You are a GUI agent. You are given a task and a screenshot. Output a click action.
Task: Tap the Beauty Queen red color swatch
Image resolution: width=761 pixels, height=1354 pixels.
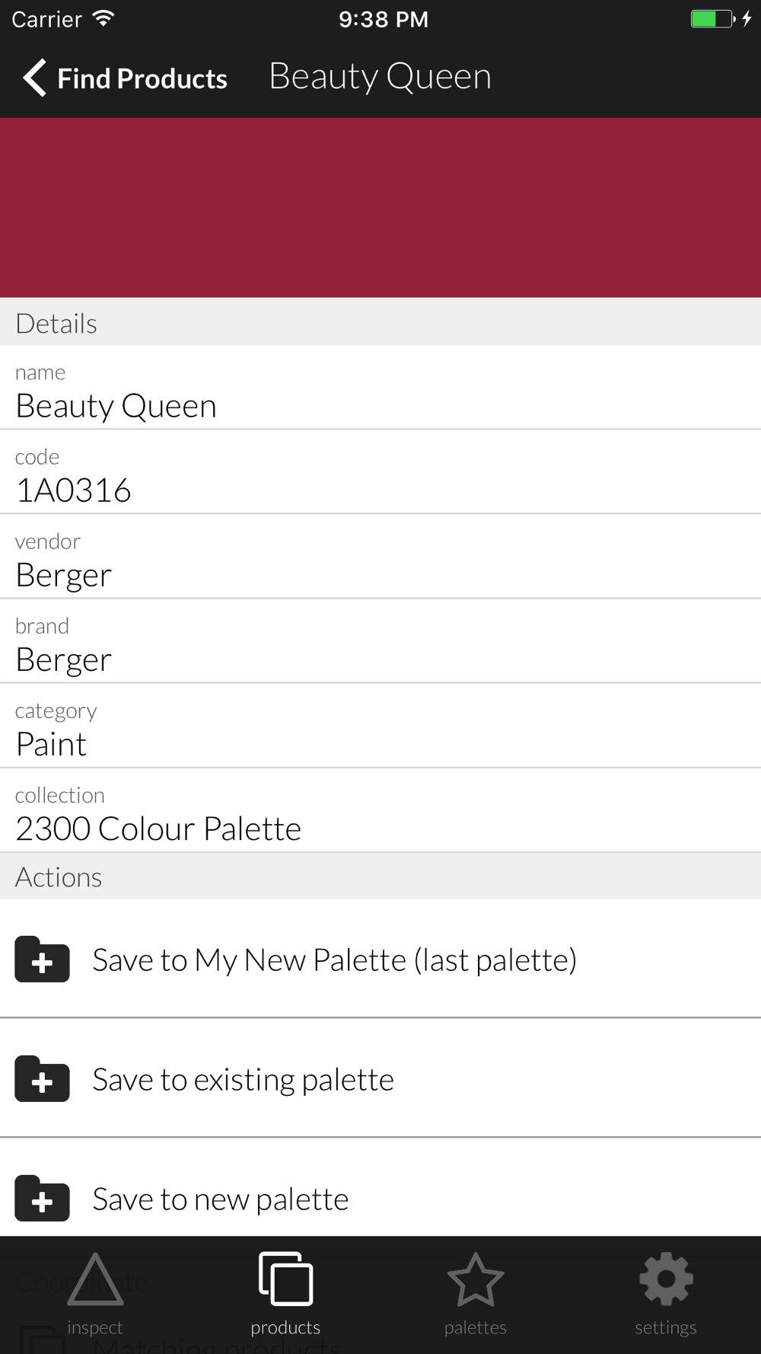coord(380,207)
